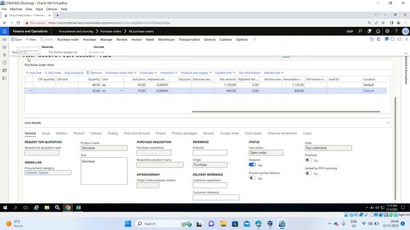The image size is (410, 230).
Task: Open Recent clock icon in sidebar
Action: tap(4, 63)
